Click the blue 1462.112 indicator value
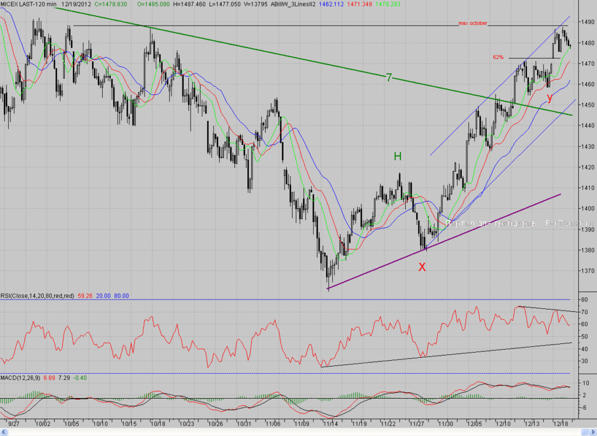The image size is (597, 436). 331,4
